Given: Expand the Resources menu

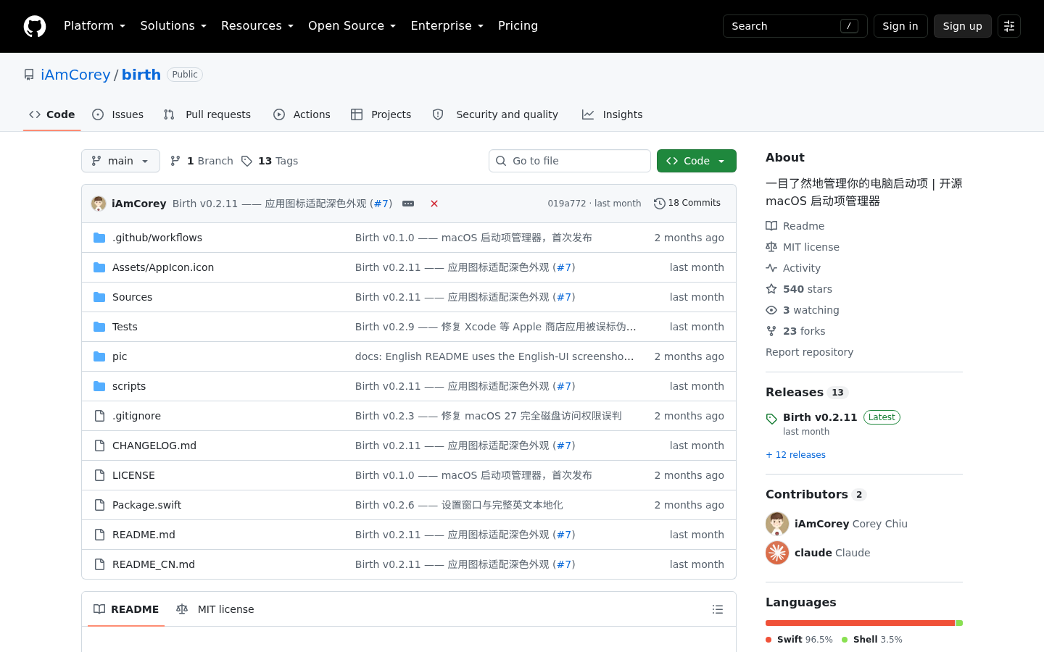Looking at the screenshot, I should tap(257, 26).
